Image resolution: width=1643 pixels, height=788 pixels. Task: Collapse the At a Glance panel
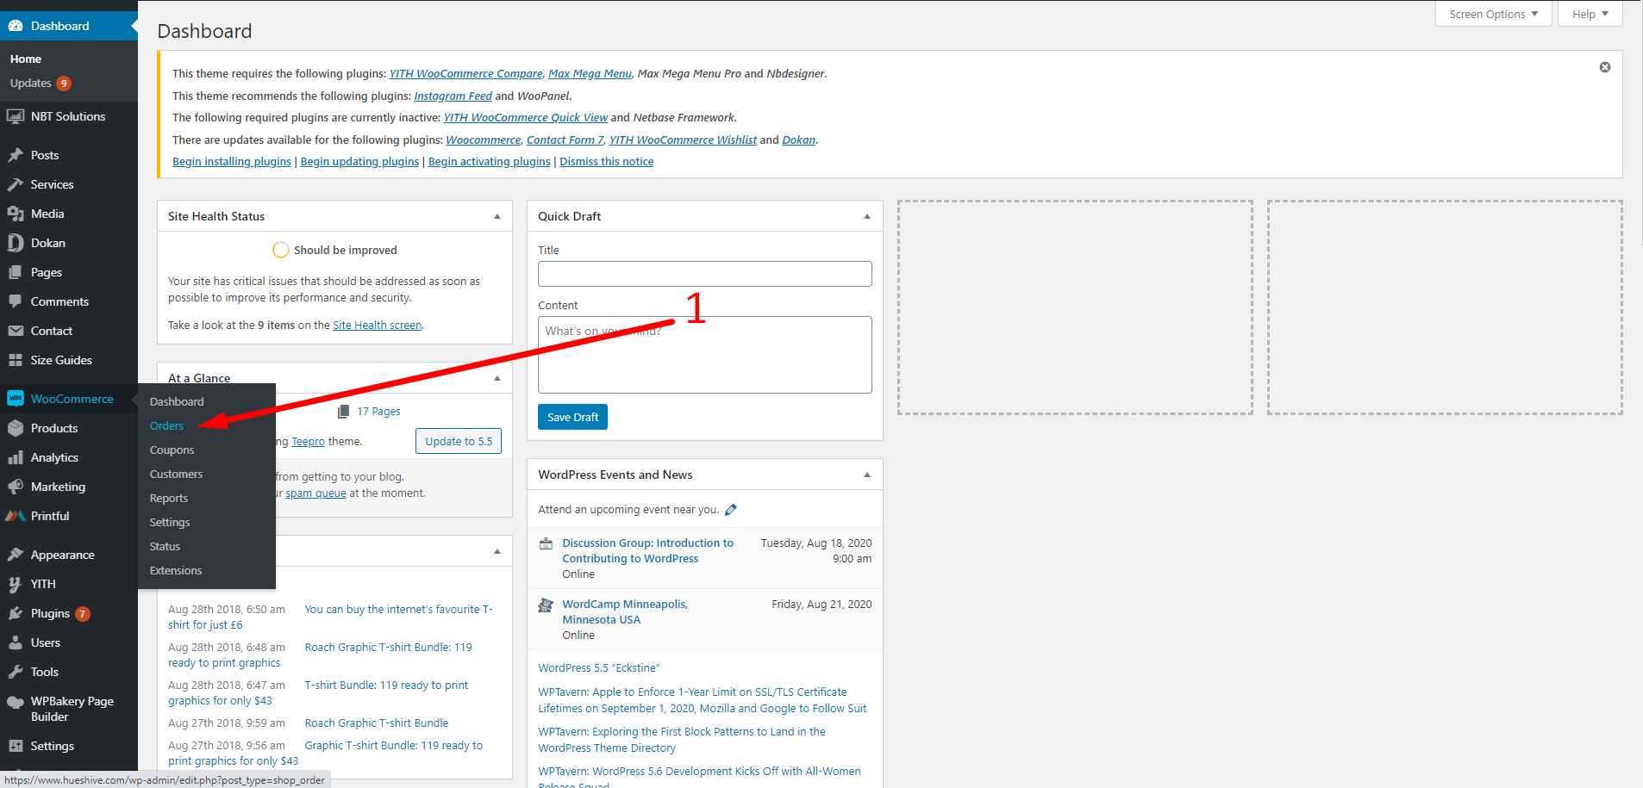pos(497,378)
